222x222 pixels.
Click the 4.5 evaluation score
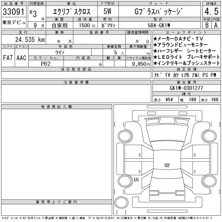pyautogui.click(x=210, y=12)
